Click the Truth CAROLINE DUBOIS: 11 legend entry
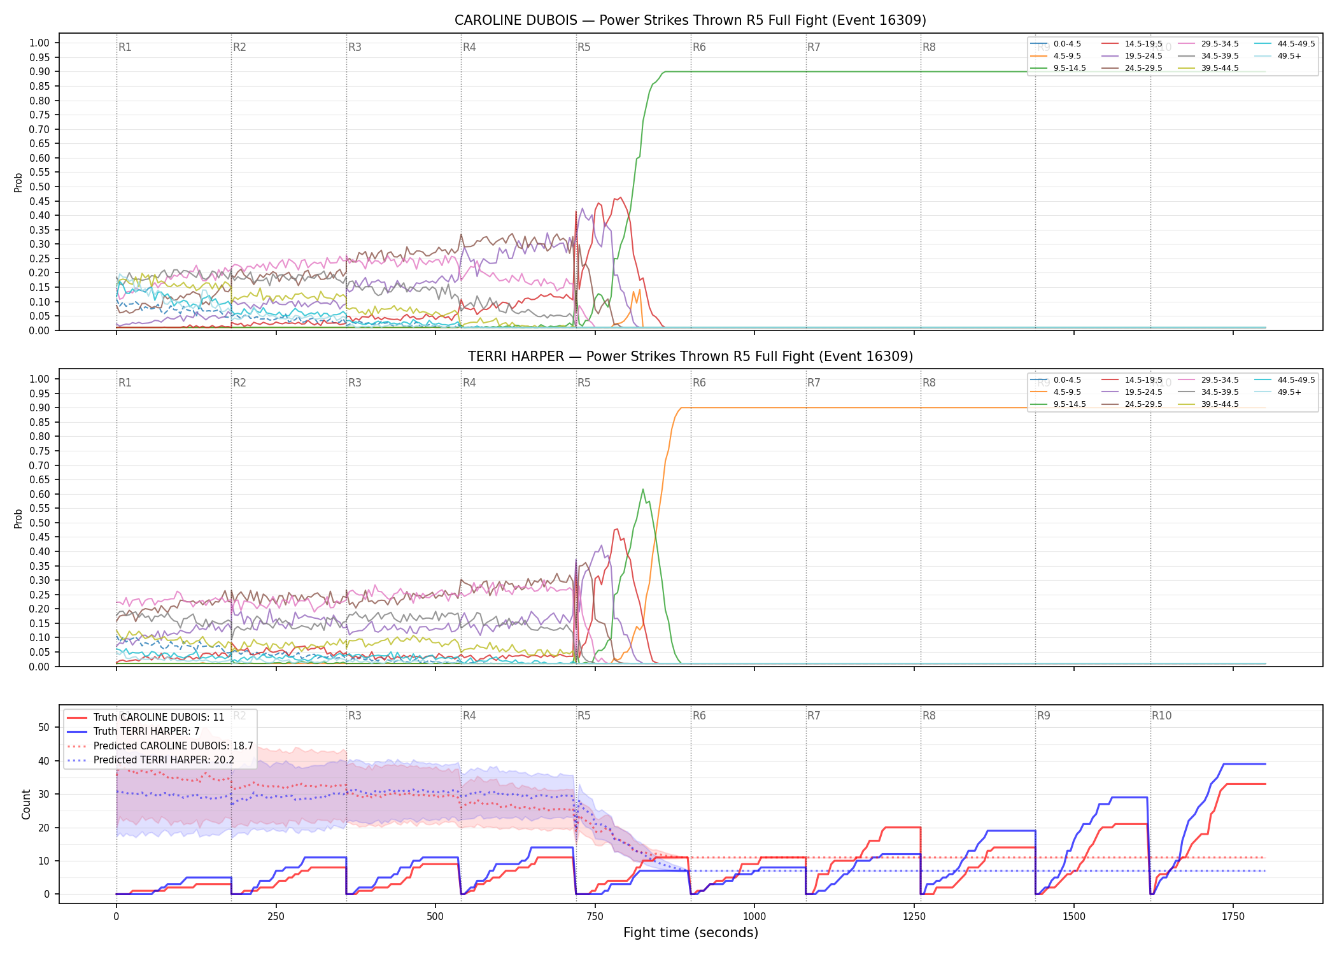 pyautogui.click(x=145, y=718)
